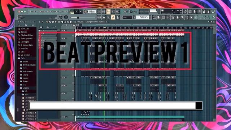Image resolution: width=231 pixels, height=130 pixels.
Task: Click view icon right of playlist icon
Action: (x=159, y=17)
